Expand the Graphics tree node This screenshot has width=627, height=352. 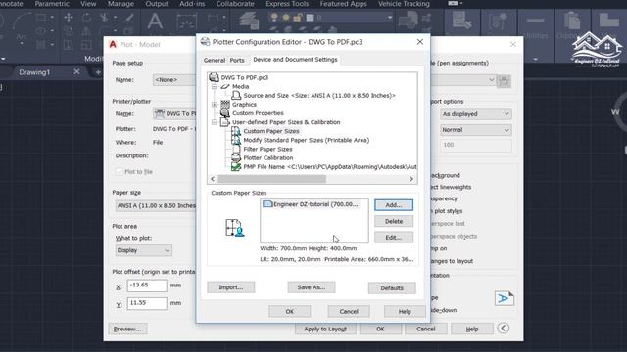click(x=215, y=105)
